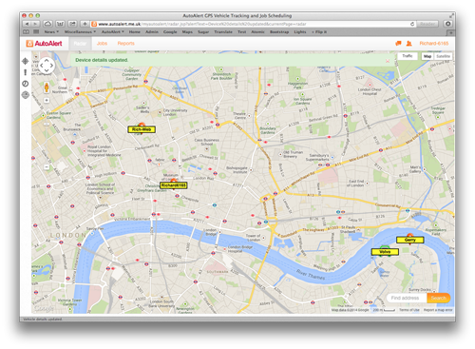Click the orange users icon beside Richard-6165

[408, 44]
